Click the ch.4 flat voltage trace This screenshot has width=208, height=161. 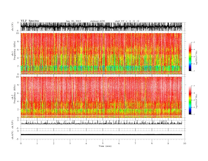click(101, 135)
